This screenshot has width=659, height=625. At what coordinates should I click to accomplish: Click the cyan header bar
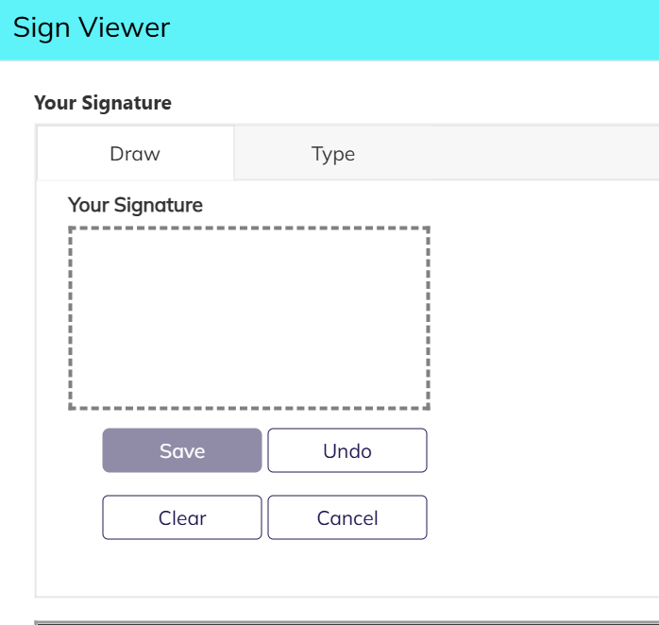425,28
